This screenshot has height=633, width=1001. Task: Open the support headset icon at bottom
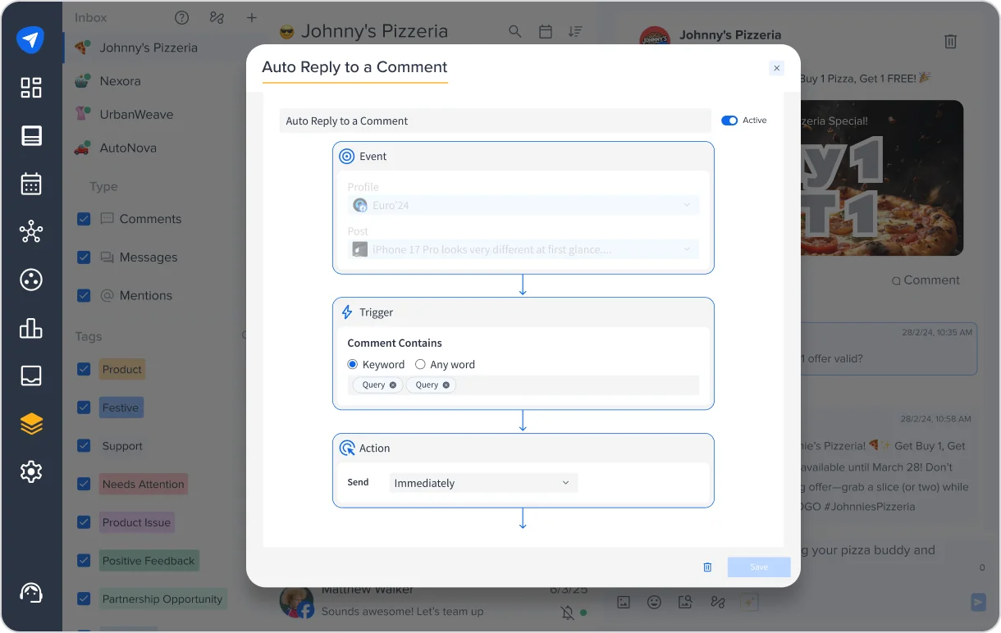tap(31, 592)
